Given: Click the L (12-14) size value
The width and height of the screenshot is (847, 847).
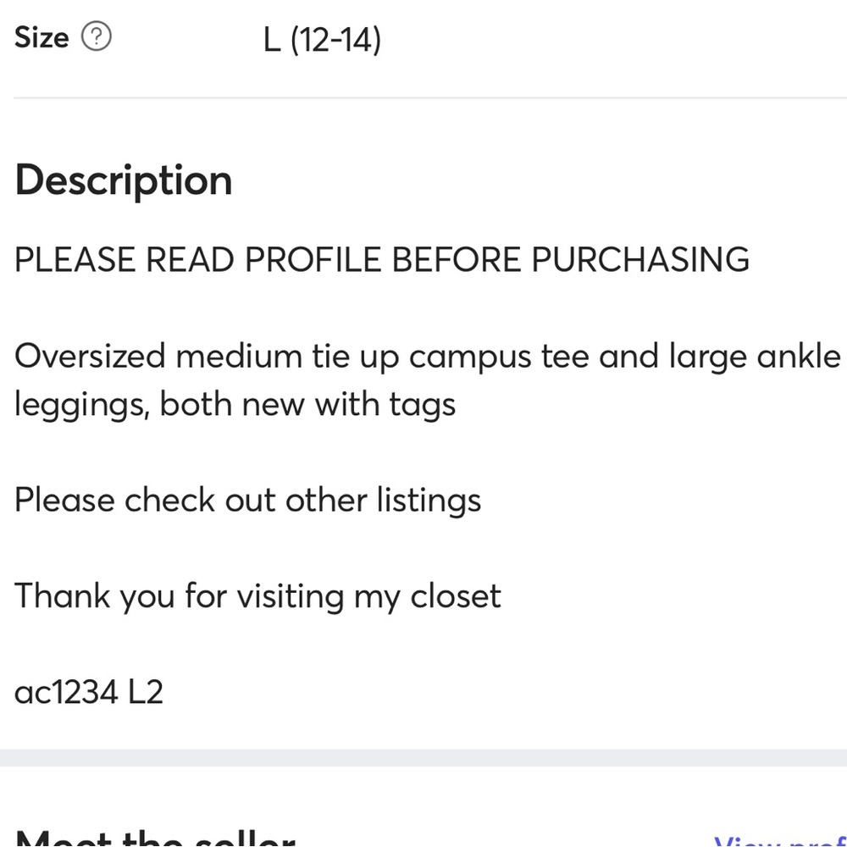Looking at the screenshot, I should click(x=322, y=40).
